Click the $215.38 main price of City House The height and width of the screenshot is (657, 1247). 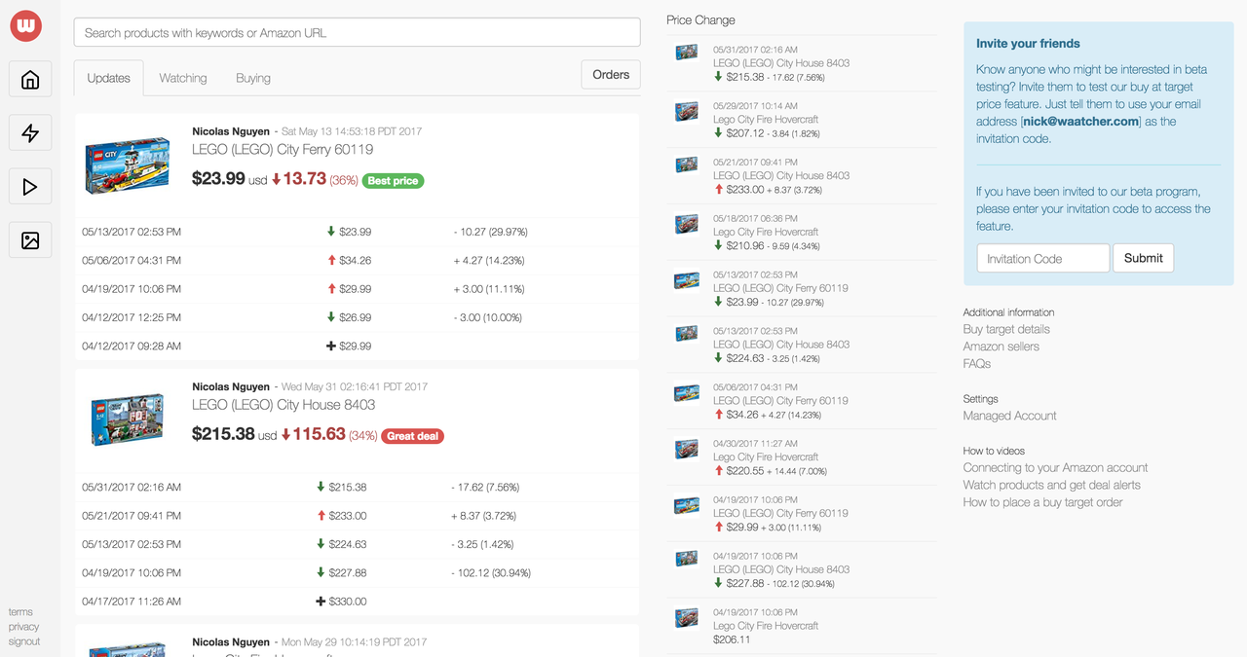point(223,434)
